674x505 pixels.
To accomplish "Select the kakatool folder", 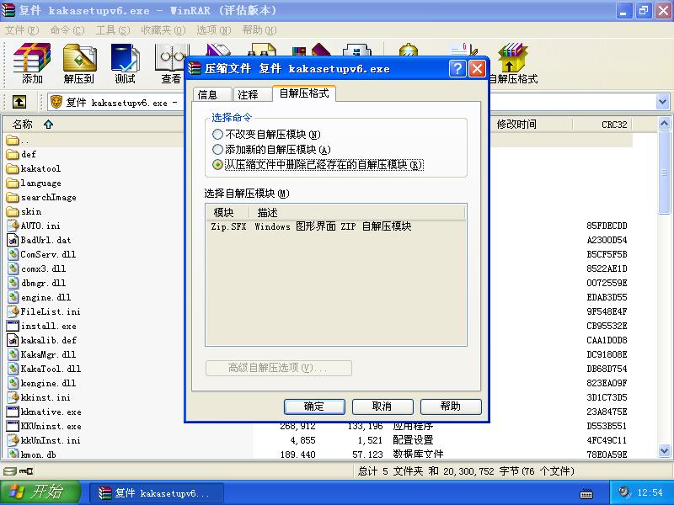I will pyautogui.click(x=34, y=168).
